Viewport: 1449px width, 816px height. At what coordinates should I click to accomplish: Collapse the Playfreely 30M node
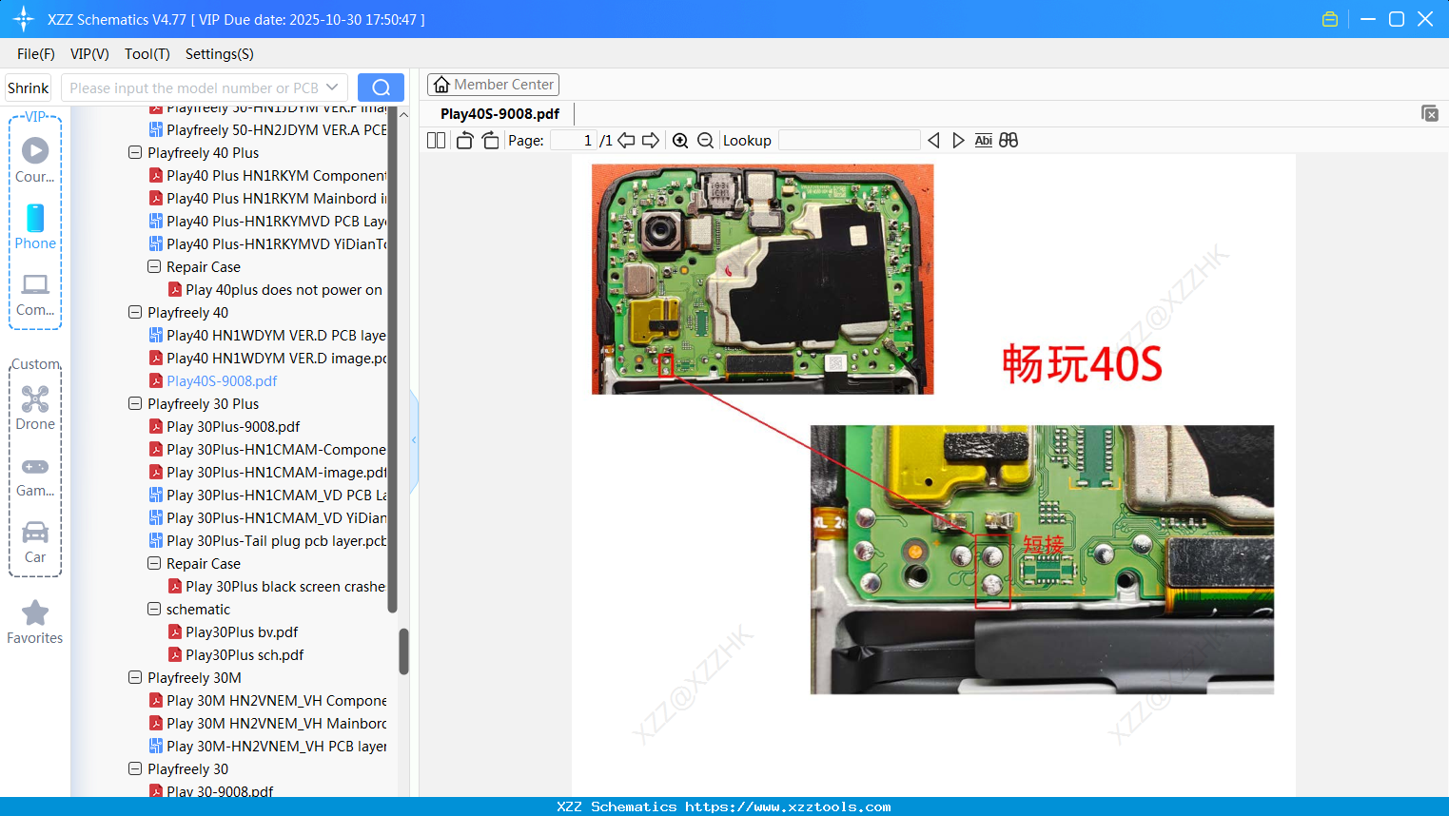pos(135,677)
